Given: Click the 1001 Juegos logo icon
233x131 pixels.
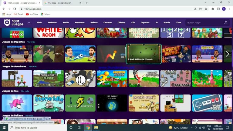Looking at the screenshot, I should coord(7,22).
